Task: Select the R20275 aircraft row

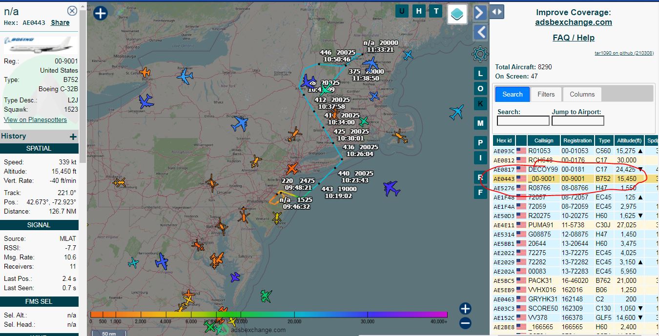Action: coord(576,216)
